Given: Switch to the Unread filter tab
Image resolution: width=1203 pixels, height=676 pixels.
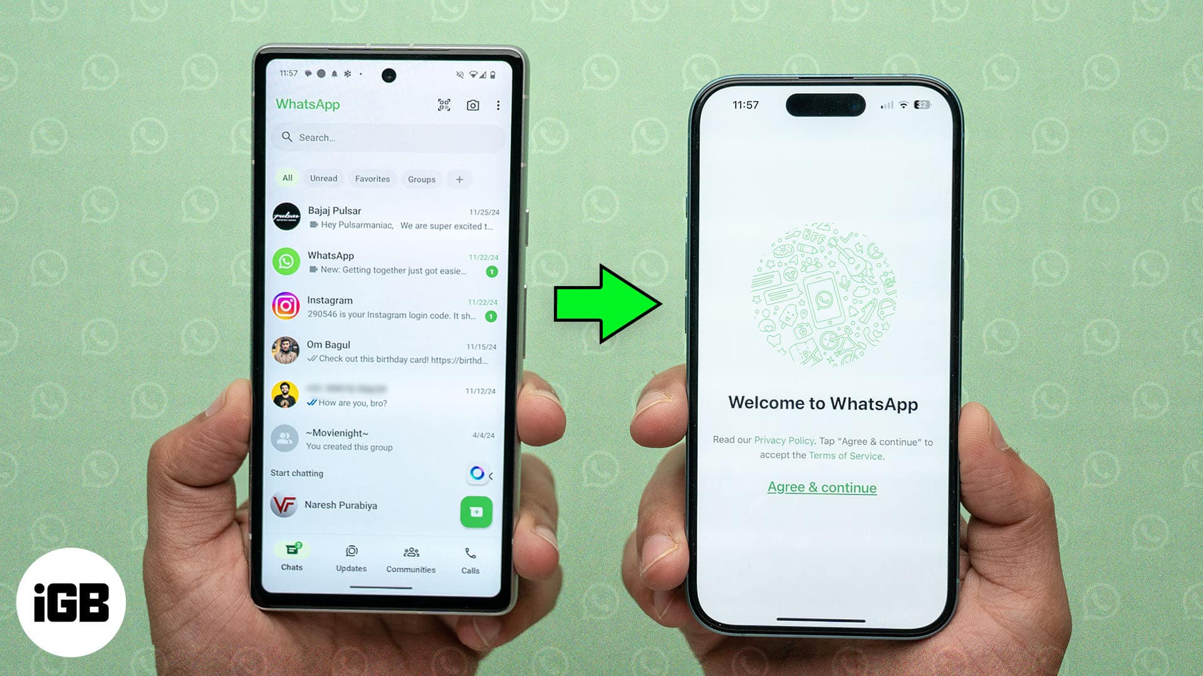Looking at the screenshot, I should 323,178.
